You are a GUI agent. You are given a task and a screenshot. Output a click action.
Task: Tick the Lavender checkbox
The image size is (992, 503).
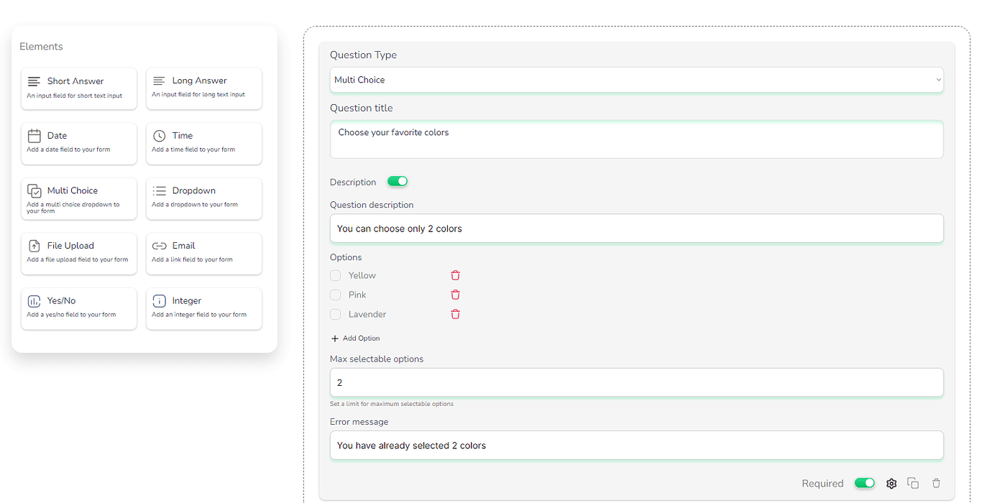coord(336,314)
